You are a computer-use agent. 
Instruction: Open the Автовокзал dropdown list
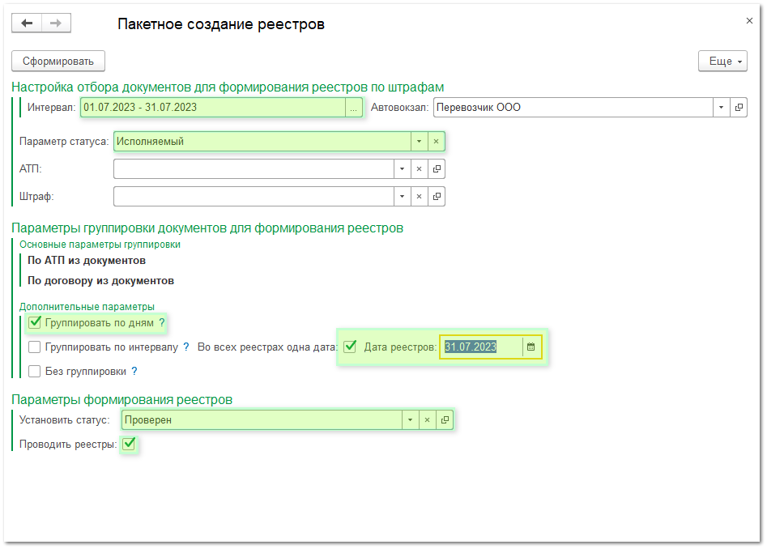(720, 107)
